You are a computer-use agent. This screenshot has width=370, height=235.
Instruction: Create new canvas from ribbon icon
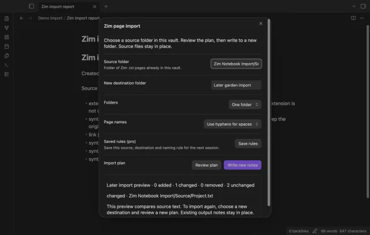pyautogui.click(x=6, y=37)
